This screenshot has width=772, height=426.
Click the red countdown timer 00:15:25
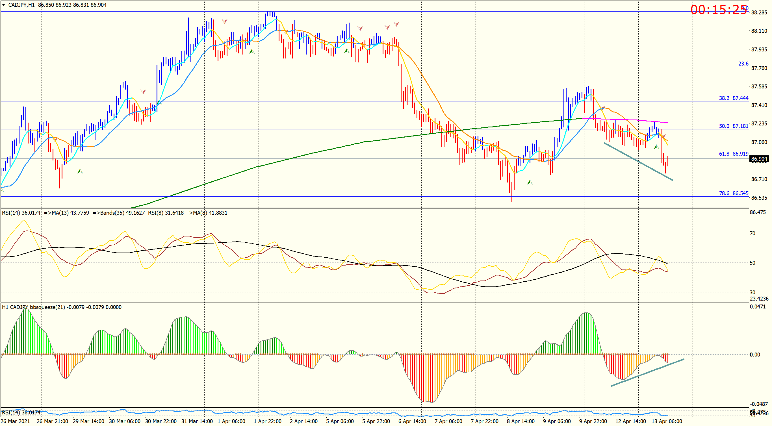pyautogui.click(x=718, y=10)
